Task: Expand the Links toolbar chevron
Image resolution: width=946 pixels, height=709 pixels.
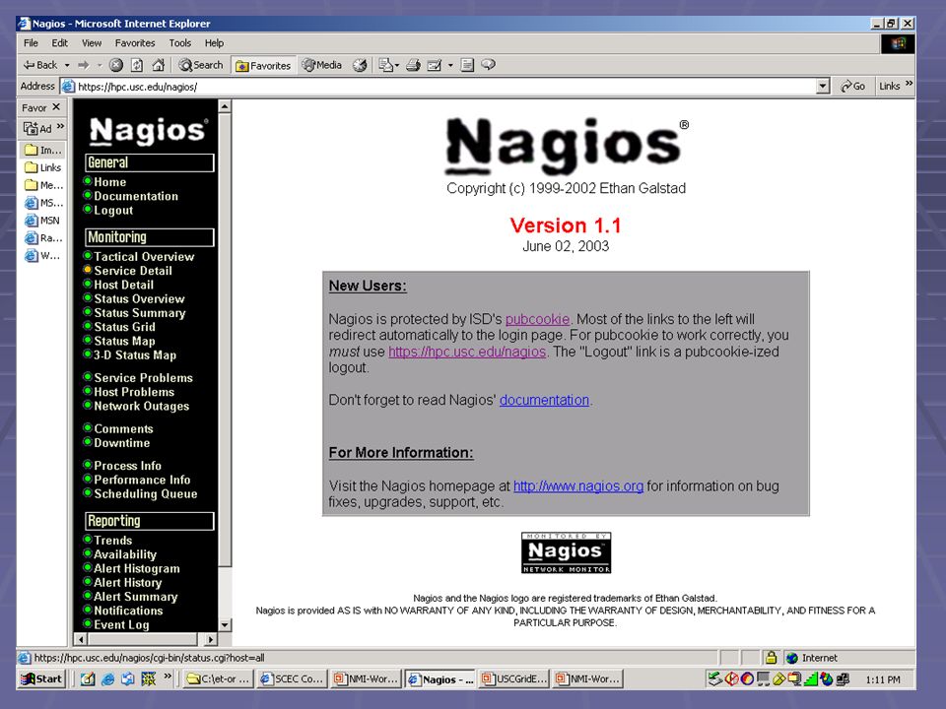Action: [909, 84]
